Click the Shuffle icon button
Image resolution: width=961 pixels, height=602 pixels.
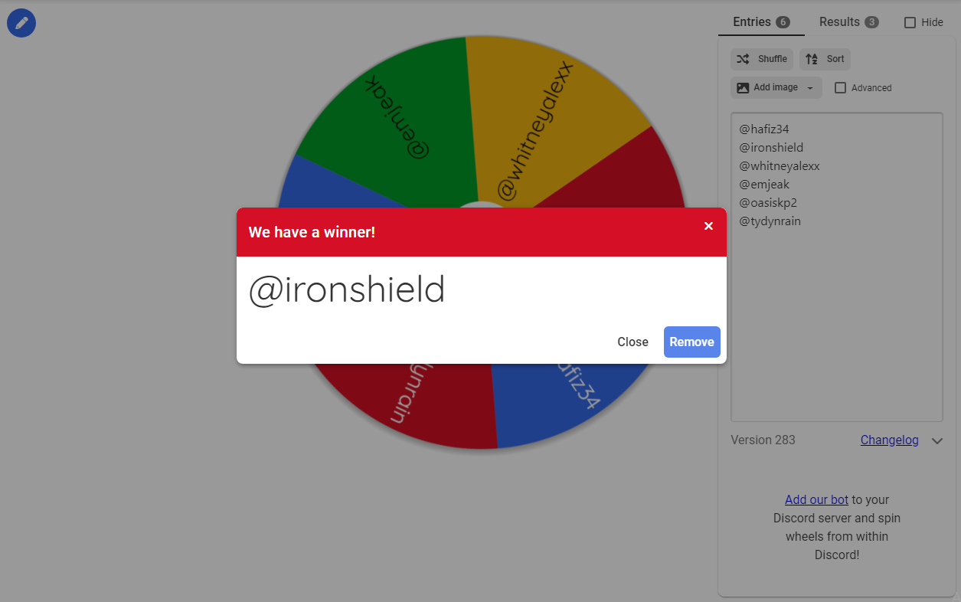point(743,59)
